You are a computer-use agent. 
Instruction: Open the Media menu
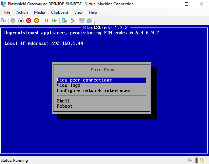click(39, 12)
